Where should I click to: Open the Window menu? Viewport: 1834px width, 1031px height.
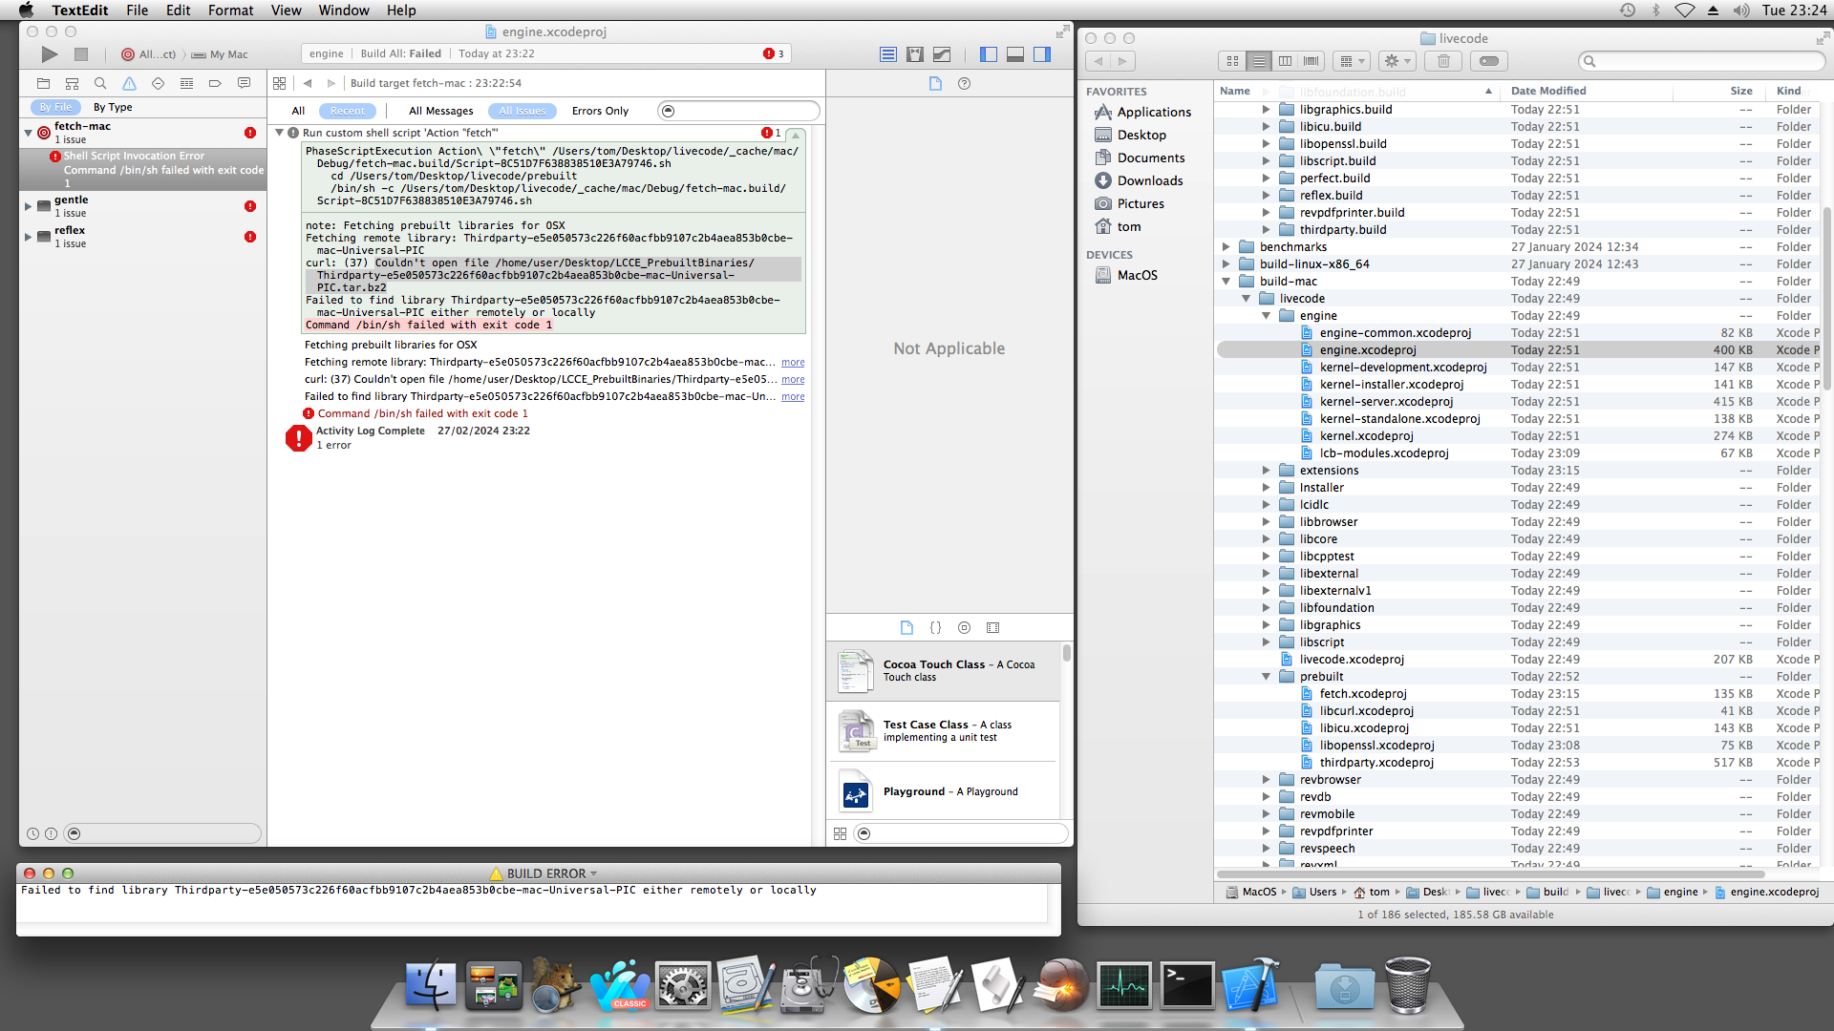click(x=344, y=11)
